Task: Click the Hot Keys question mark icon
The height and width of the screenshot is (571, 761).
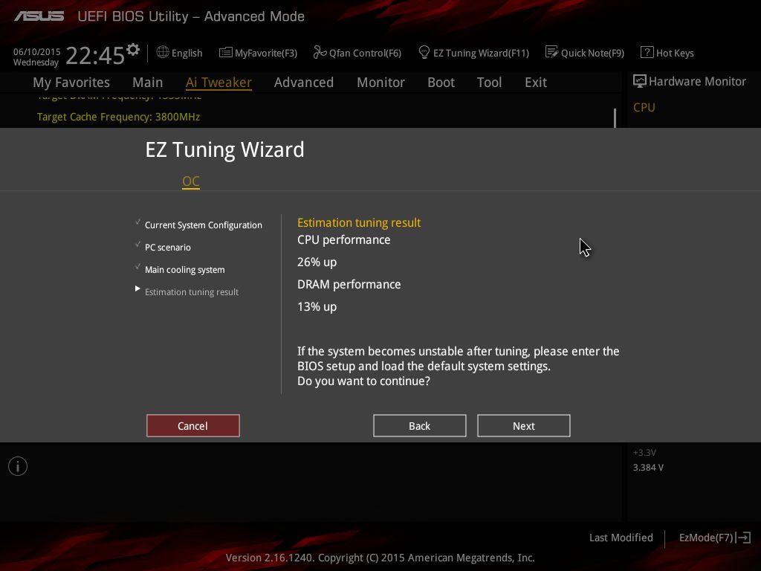Action: pos(647,53)
